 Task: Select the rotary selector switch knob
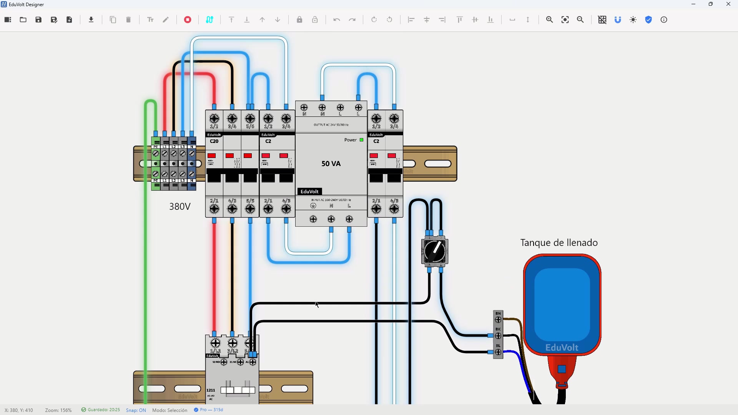point(435,251)
